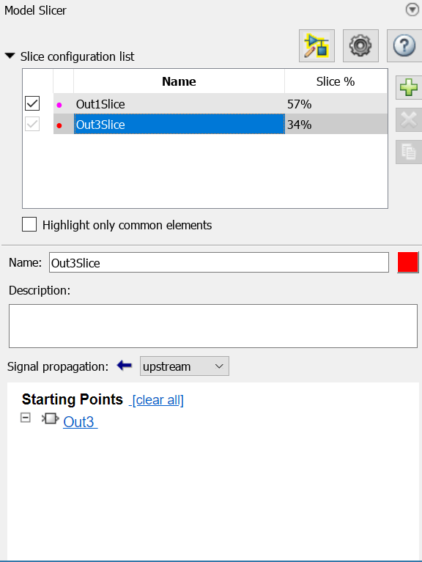Viewport: 422px width, 562px height.
Task: Collapse the Slice configuration list section
Action: 10,56
